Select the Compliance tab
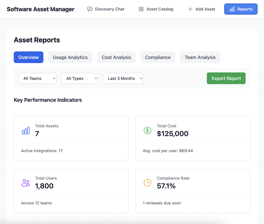 pos(158,57)
